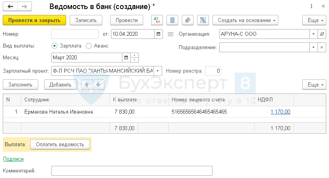Open the related documents structure icon
Image resolution: width=329 pixels, height=178 pixels.
(x=203, y=20)
